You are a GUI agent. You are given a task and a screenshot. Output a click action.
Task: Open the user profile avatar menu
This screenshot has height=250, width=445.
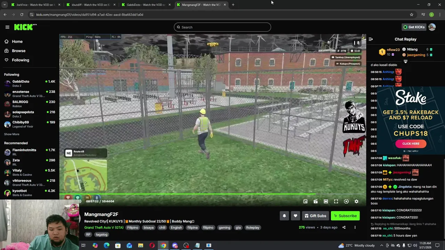coord(432,27)
